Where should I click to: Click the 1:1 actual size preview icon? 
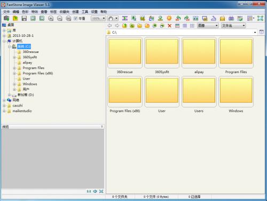pos(89,191)
